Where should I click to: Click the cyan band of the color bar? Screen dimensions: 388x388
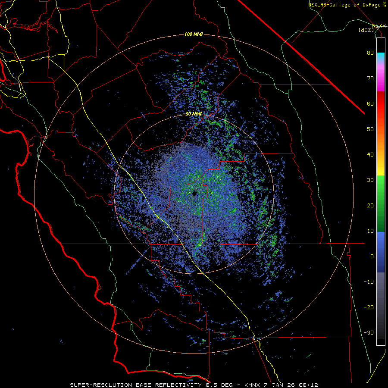pos(381,57)
